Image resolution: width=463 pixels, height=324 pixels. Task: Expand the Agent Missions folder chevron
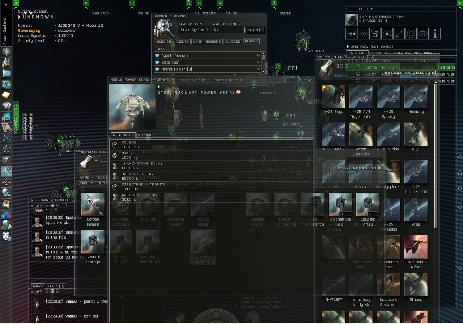coord(258,55)
